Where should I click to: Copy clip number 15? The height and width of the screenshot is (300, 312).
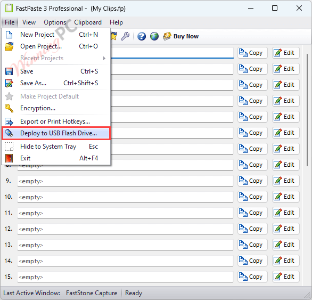(x=252, y=277)
